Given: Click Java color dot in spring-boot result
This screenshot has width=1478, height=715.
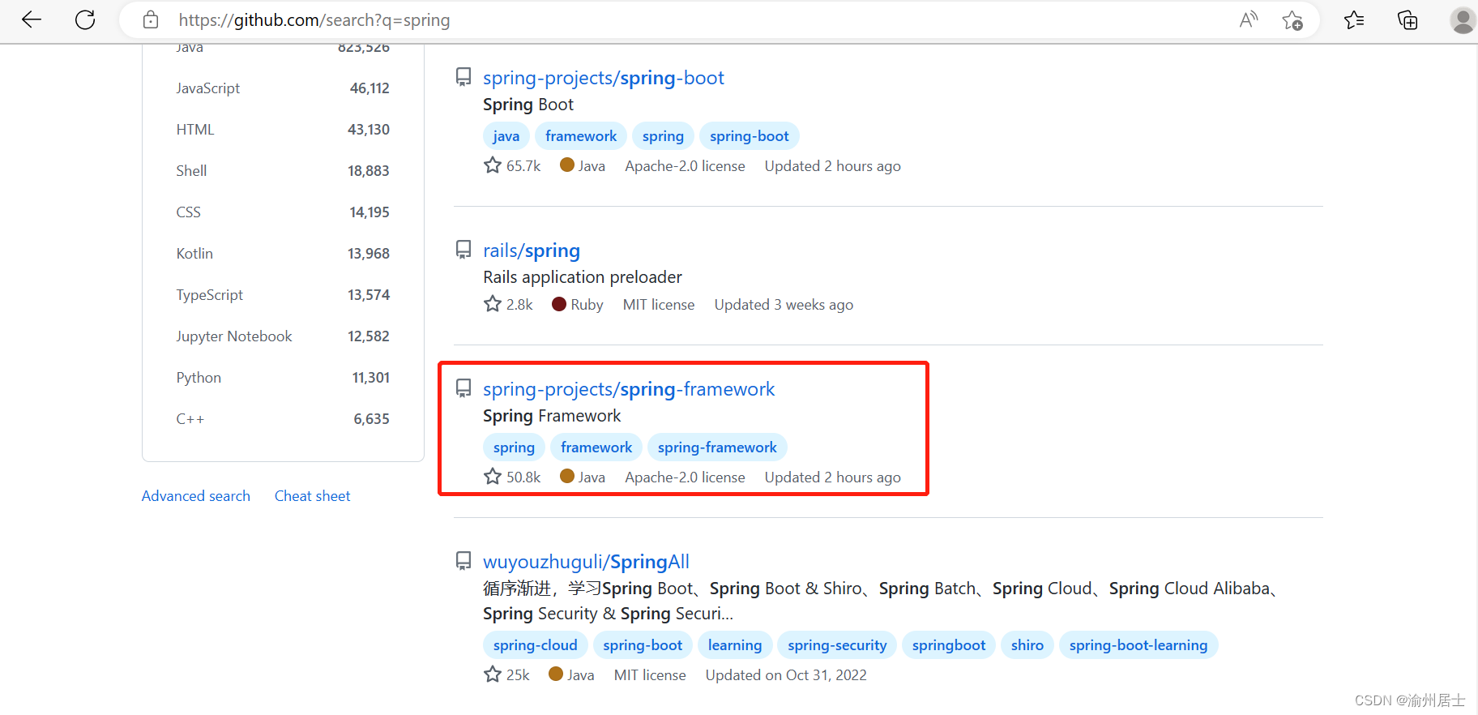Looking at the screenshot, I should point(567,165).
